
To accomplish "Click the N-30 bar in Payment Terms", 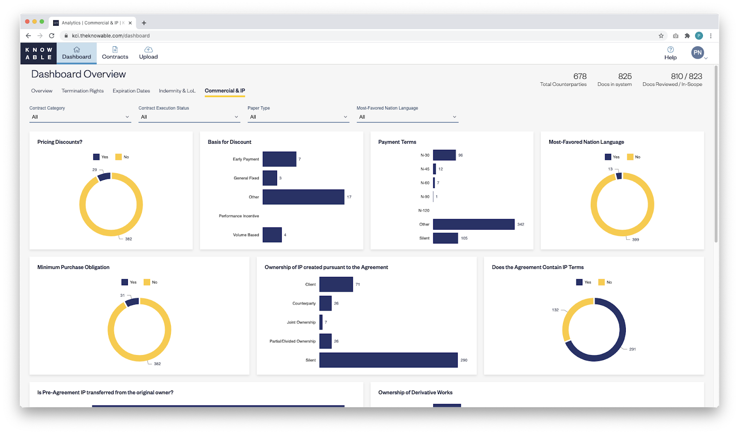I will click(444, 155).
